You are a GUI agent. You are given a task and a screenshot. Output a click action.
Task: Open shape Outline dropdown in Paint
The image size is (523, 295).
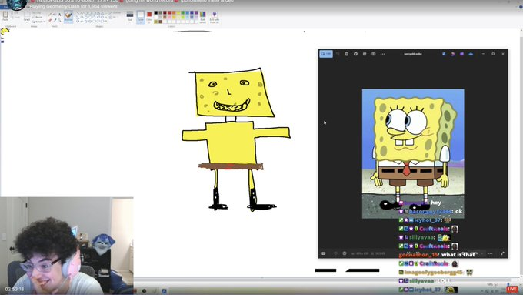tap(114, 12)
